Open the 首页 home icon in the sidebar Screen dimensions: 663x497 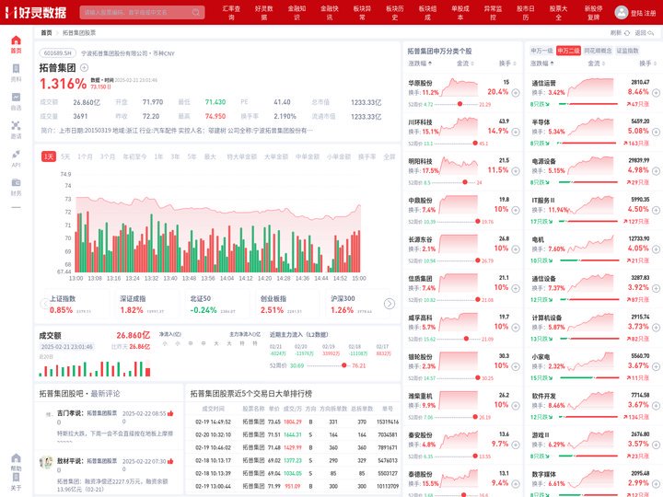(x=16, y=40)
